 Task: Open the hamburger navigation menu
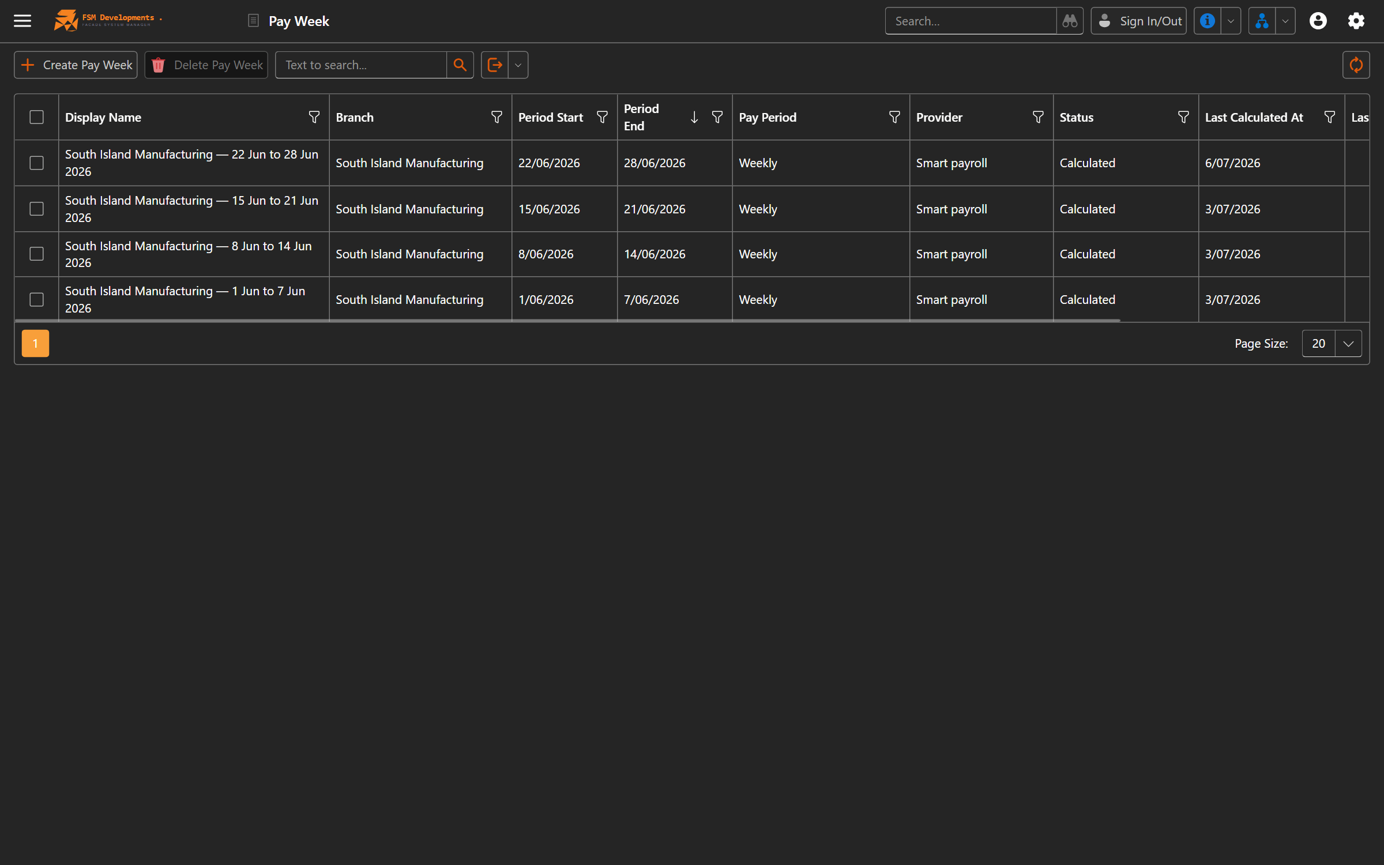[22, 21]
